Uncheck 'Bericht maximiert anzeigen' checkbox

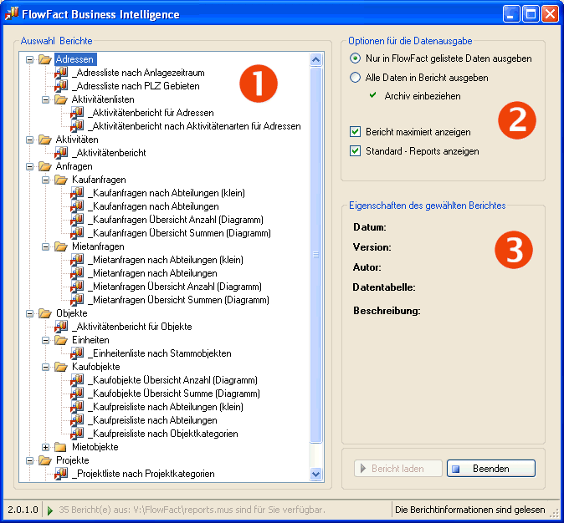pyautogui.click(x=356, y=132)
